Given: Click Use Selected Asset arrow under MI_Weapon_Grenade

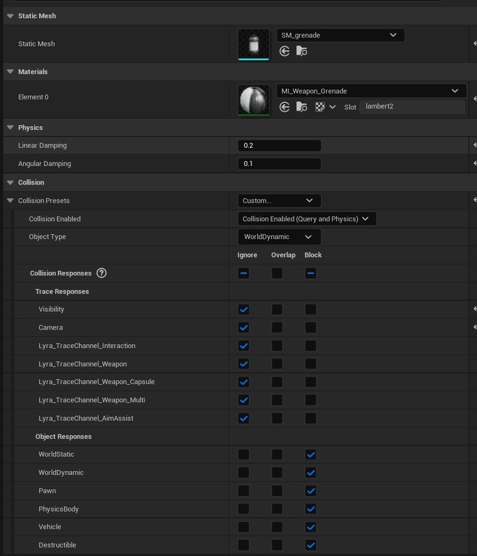Looking at the screenshot, I should (x=285, y=107).
